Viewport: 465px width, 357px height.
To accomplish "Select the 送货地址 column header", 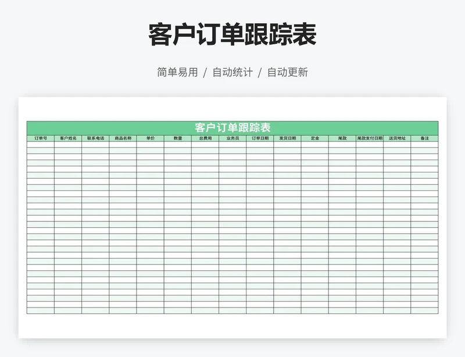I will [x=397, y=138].
